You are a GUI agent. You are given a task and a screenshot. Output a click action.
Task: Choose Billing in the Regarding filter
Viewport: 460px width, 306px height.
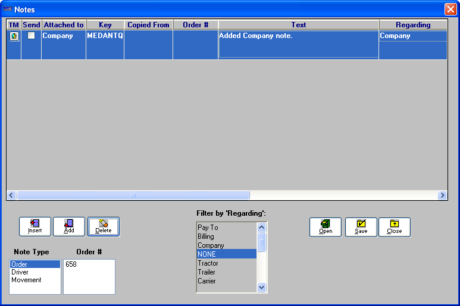click(x=227, y=236)
